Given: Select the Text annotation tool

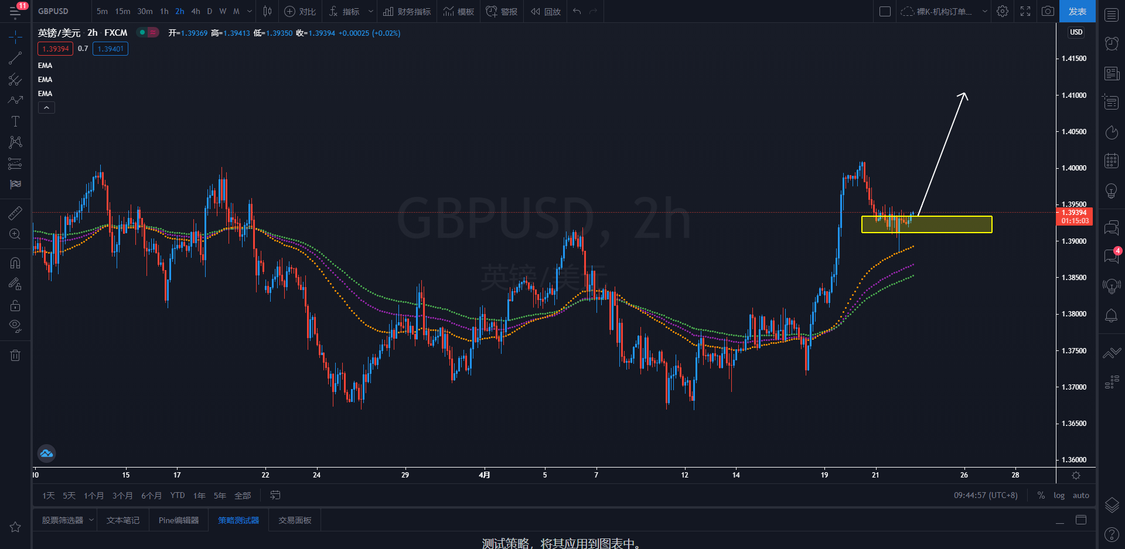Looking at the screenshot, I should click(15, 121).
